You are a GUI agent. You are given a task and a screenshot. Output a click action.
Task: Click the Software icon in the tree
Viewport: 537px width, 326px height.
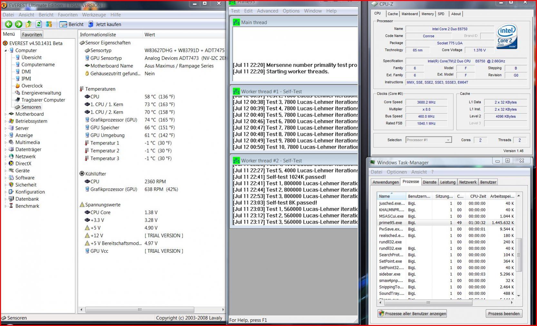tap(11, 178)
